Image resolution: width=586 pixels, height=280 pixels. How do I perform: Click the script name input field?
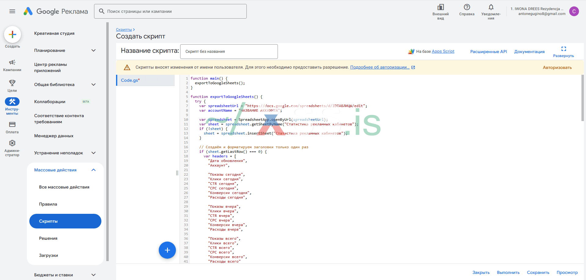click(x=229, y=52)
